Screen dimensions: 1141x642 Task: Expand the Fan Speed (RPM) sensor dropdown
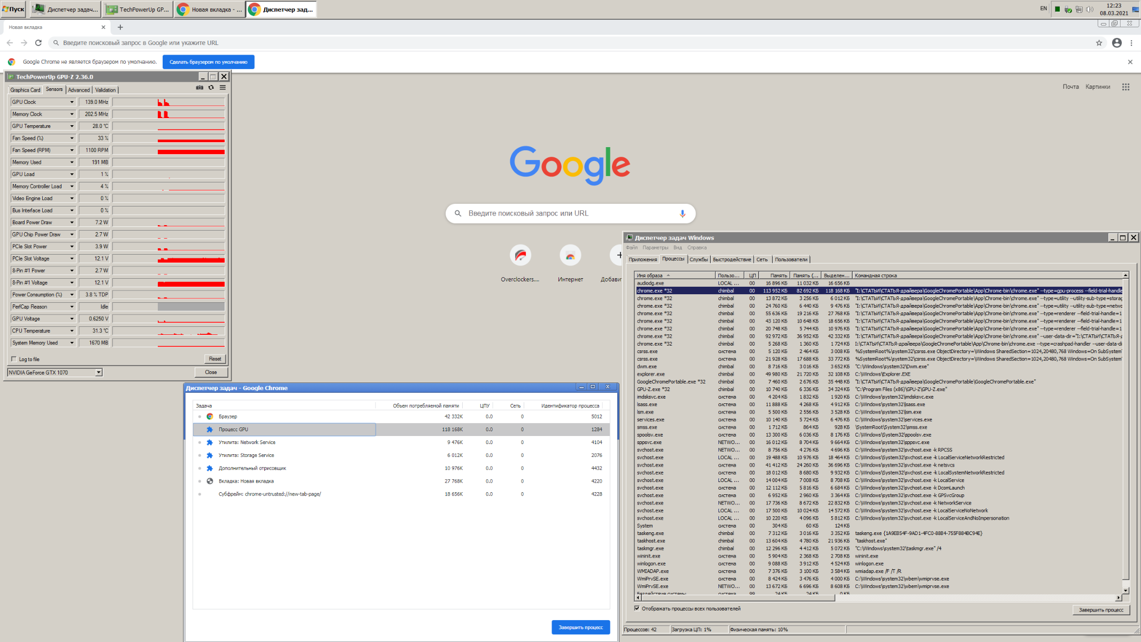(x=72, y=150)
